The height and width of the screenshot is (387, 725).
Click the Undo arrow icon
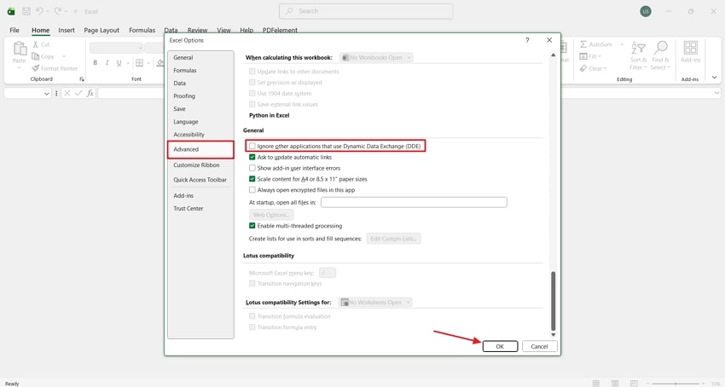(39, 11)
